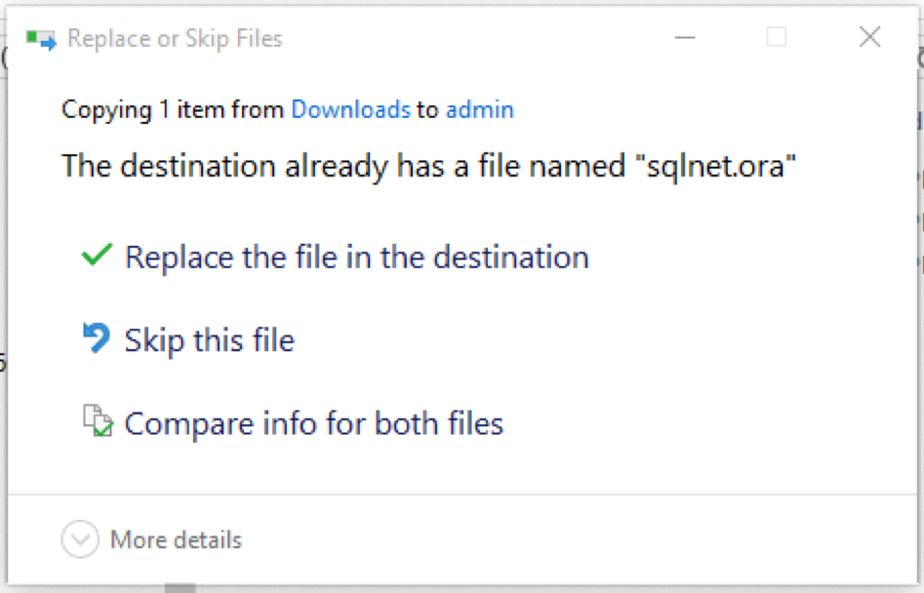
Task: Open the Downloads source folder link
Action: [350, 110]
